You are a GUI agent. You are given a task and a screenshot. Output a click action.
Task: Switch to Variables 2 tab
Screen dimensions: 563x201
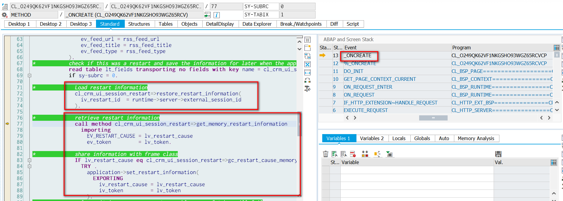pos(372,138)
